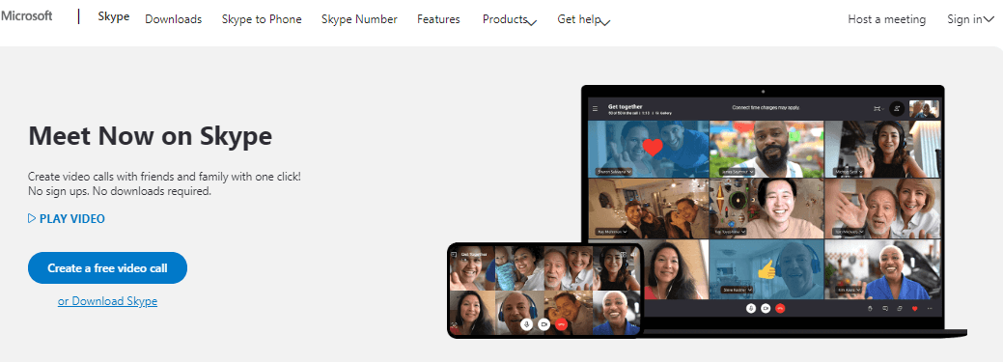Viewport: 1003px width, 362px height.
Task: Click the microphone button on the laptop call bar
Action: (x=751, y=308)
